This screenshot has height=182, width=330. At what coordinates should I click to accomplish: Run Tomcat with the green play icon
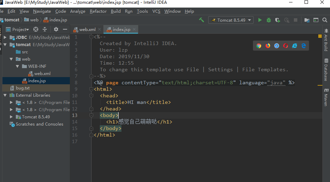[260, 20]
